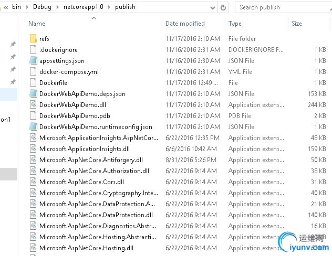Select Microsoft.AspNetCore.DataProtection.dll file name
Image resolution: width=332 pixels, height=256 pixels.
pyautogui.click(x=96, y=215)
